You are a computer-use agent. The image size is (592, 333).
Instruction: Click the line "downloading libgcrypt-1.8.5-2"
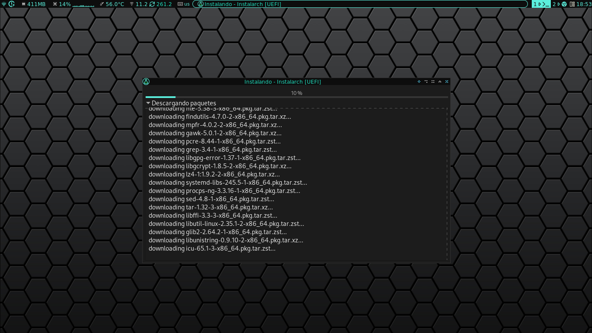coord(220,166)
